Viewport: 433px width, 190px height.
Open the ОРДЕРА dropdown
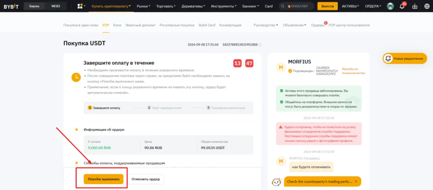(x=373, y=6)
